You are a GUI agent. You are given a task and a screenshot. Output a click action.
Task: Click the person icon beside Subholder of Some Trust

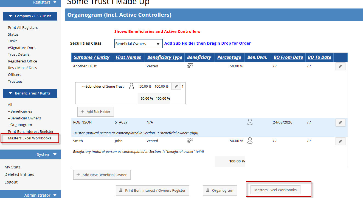pyautogui.click(x=131, y=86)
